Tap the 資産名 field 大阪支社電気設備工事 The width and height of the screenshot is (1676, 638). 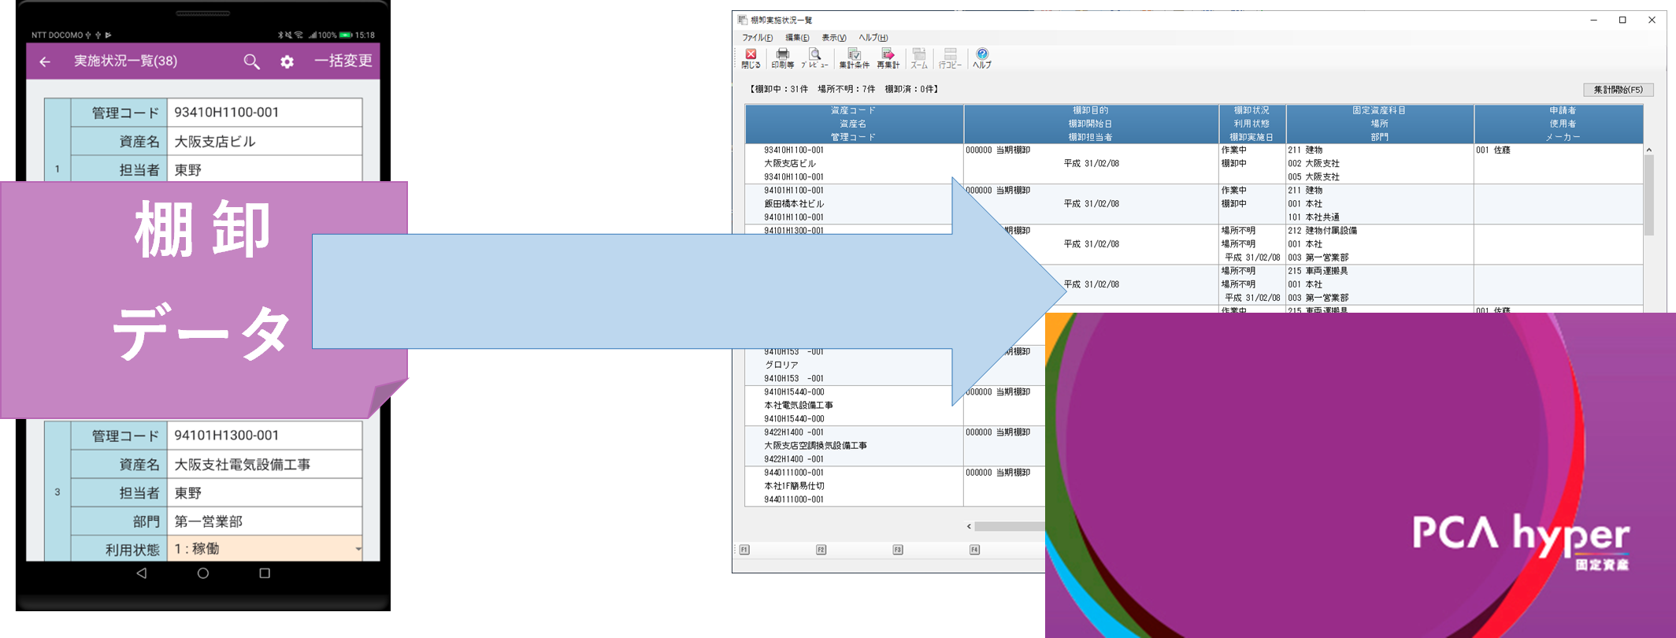click(x=265, y=464)
